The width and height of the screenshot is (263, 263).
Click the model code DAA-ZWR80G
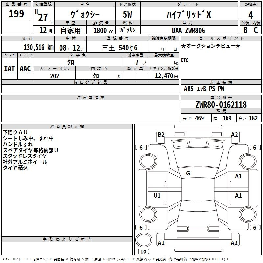188,30
